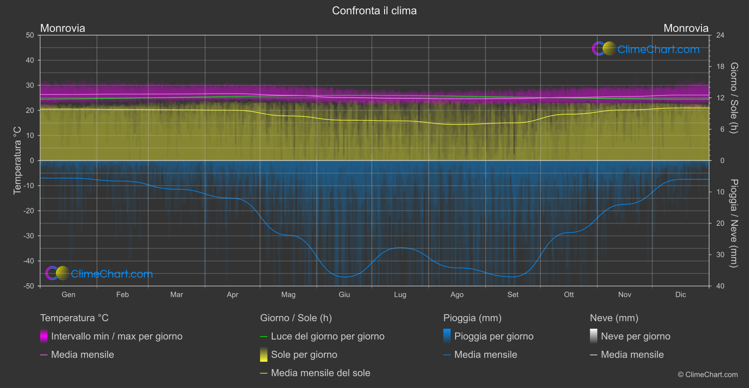The height and width of the screenshot is (388, 749).
Task: Select the Dic month label on axis
Action: pos(681,294)
